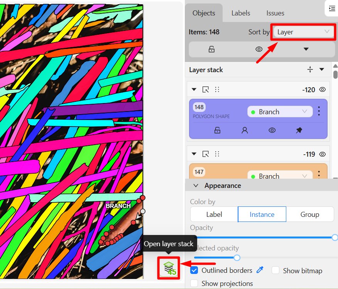The image size is (338, 289).
Task: Grab drag handle of layer -119
Action: click(217, 154)
